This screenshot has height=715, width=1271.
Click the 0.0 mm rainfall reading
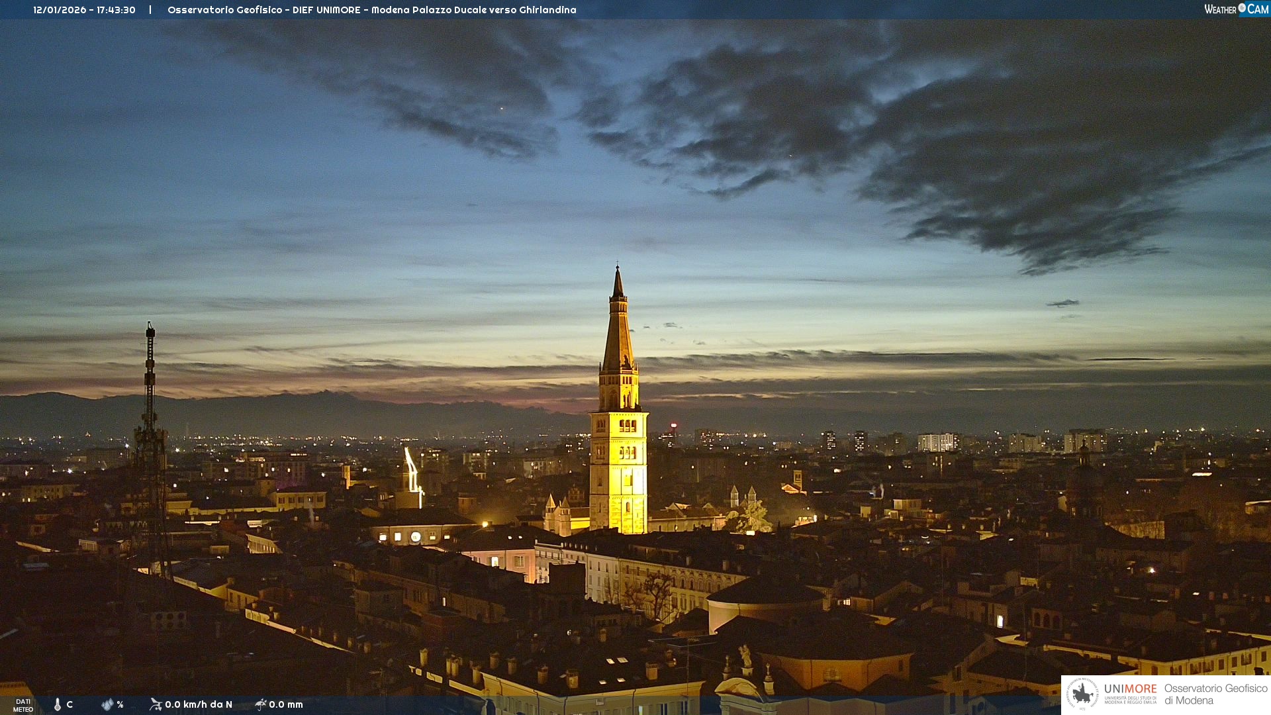click(x=286, y=704)
